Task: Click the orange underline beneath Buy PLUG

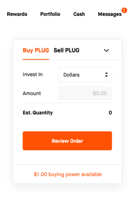Action: point(36,59)
